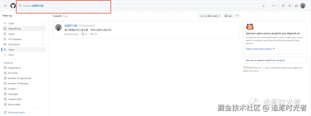This screenshot has height=116, width=311.
Task: Open the command palette icon
Action: tap(263, 6)
